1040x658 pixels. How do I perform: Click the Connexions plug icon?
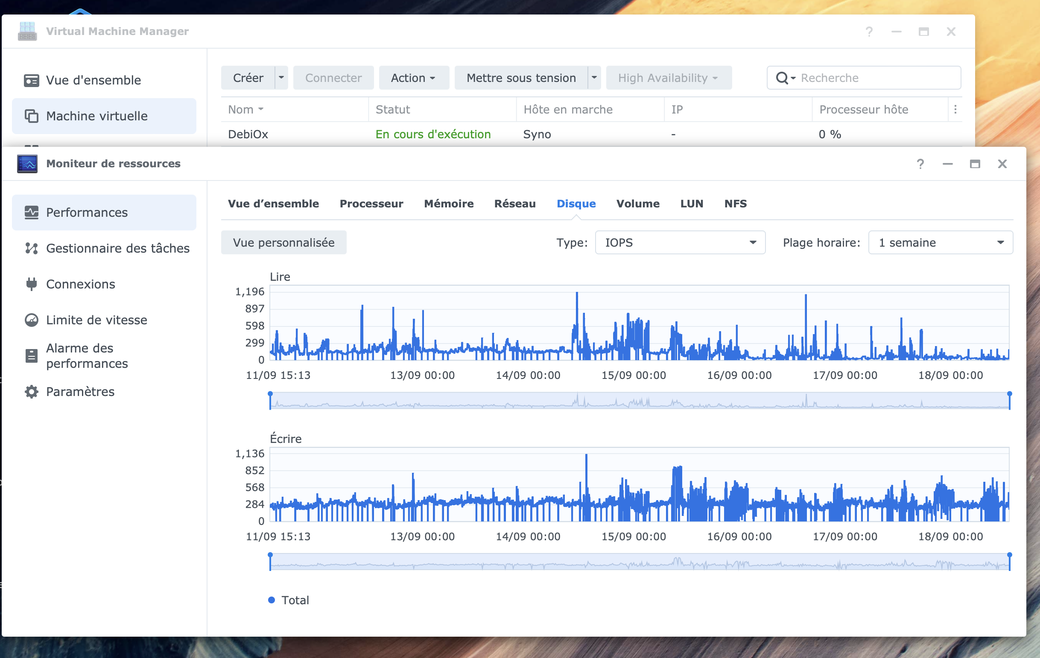point(31,284)
